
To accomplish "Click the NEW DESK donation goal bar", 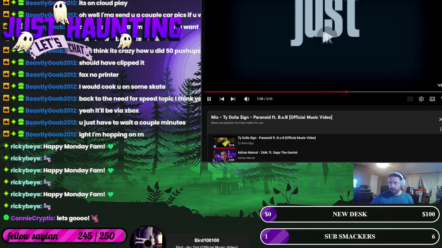I will pos(350,214).
